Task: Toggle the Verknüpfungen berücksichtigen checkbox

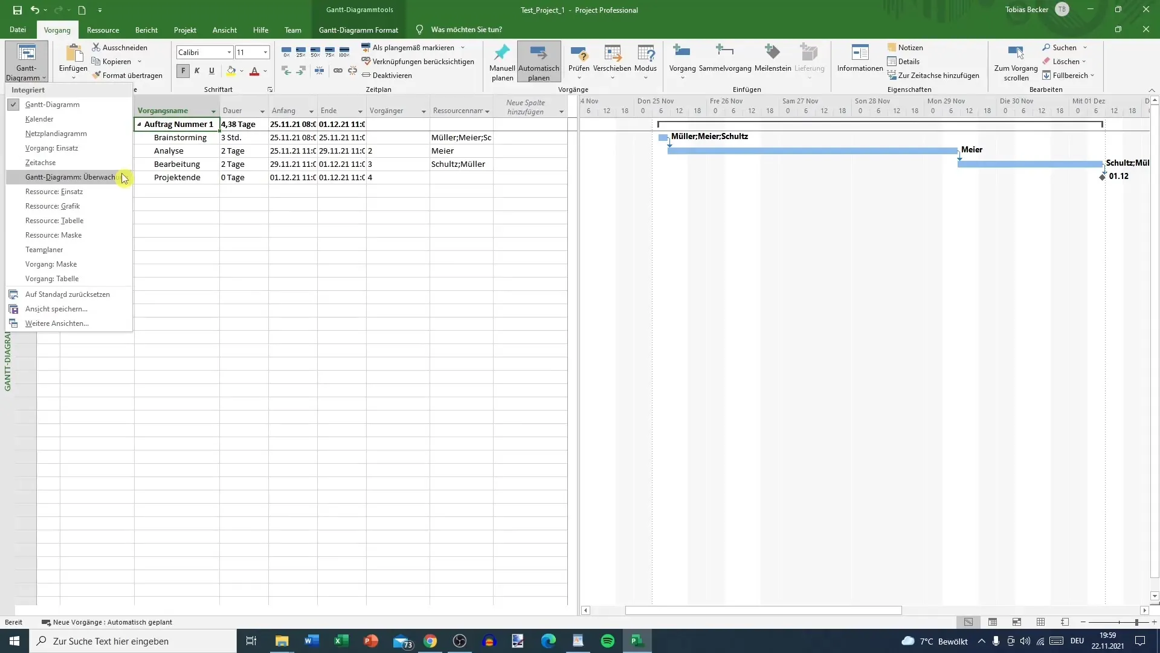Action: tap(416, 62)
